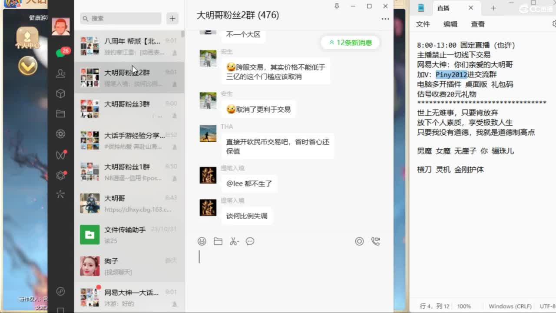
Task: Open the 大明哥粉丝3群 chat
Action: click(129, 109)
